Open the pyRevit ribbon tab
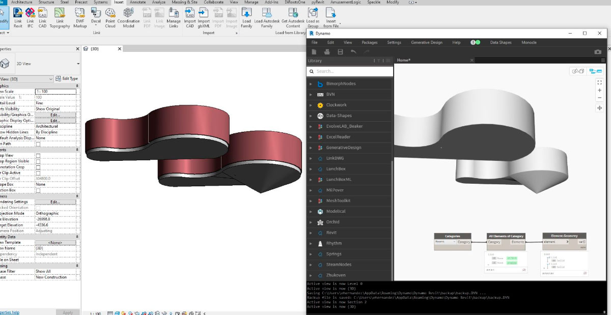Image resolution: width=611 pixels, height=315 pixels. pos(318,2)
